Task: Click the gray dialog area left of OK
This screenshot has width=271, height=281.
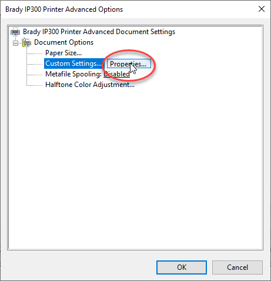Action: [x=78, y=267]
